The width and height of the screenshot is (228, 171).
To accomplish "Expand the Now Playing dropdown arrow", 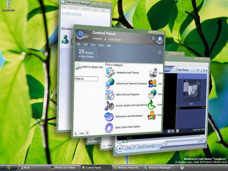I will coord(198,70).
